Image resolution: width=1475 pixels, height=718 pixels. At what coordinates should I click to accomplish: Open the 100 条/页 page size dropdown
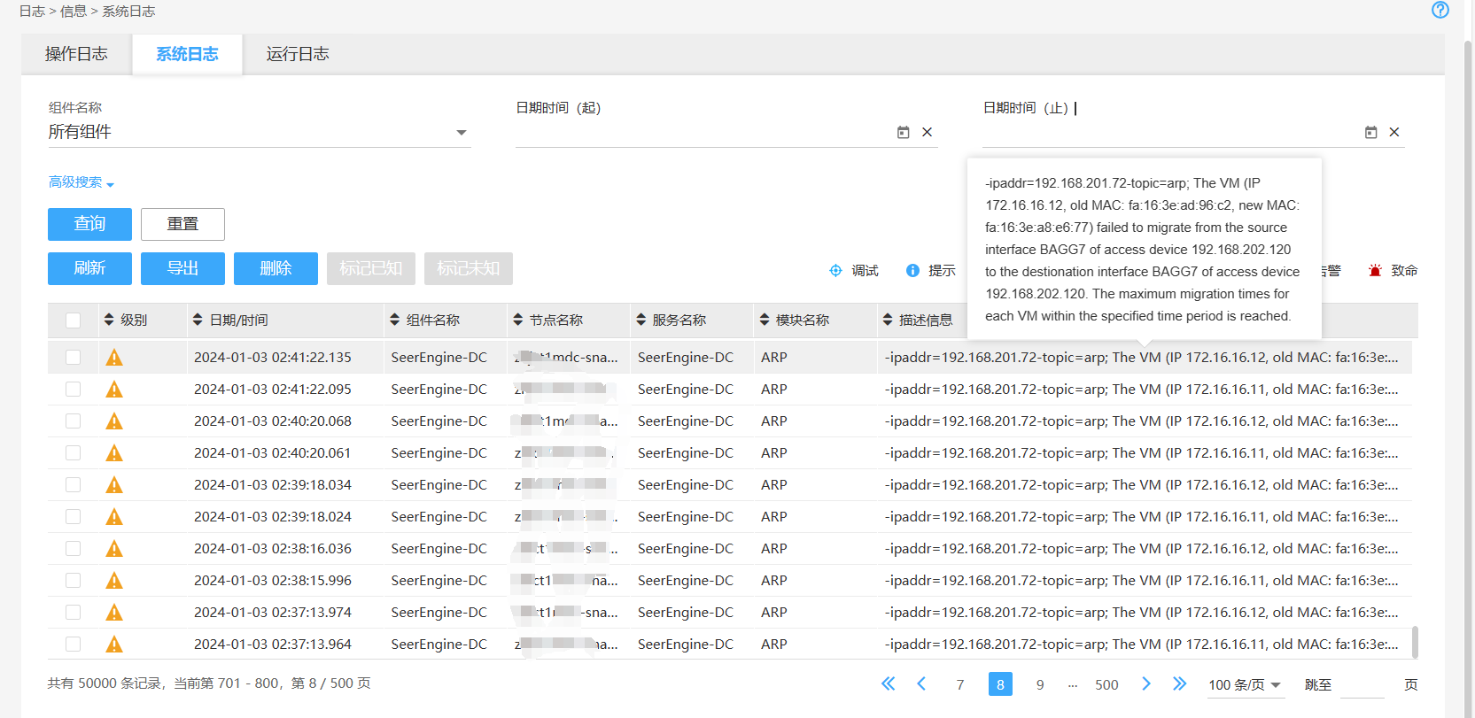1244,684
